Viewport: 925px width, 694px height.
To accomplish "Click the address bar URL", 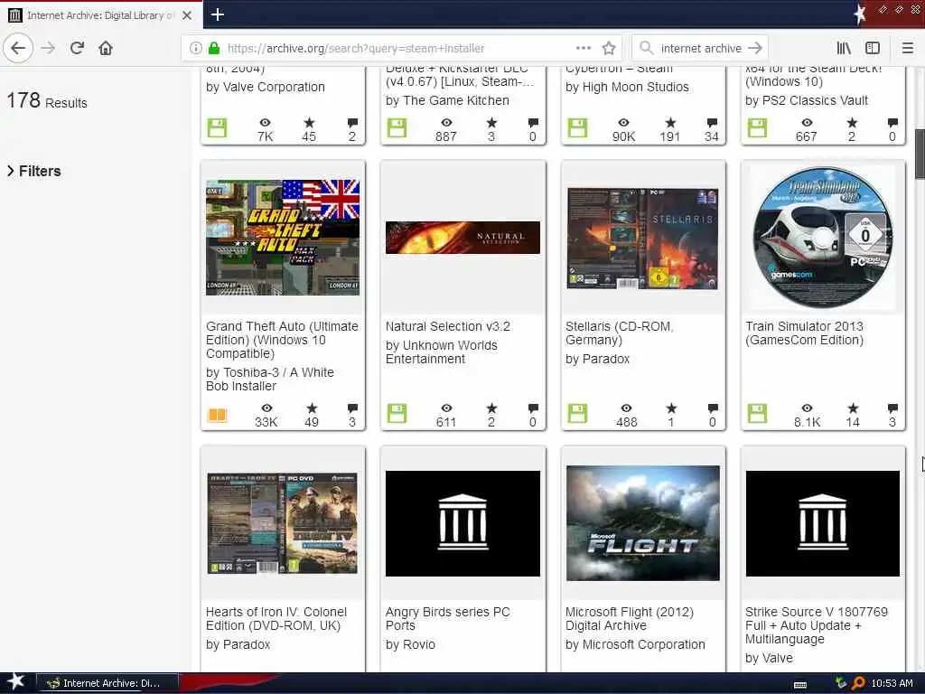I will pos(356,49).
